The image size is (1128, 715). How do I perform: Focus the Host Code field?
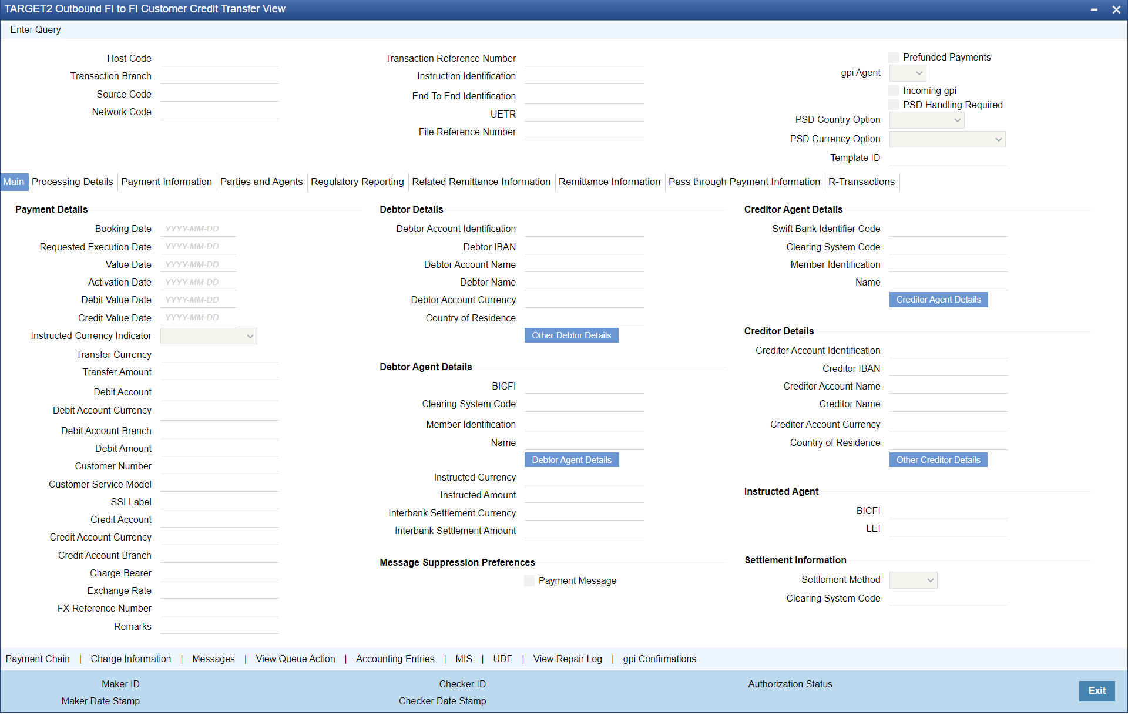click(x=220, y=59)
